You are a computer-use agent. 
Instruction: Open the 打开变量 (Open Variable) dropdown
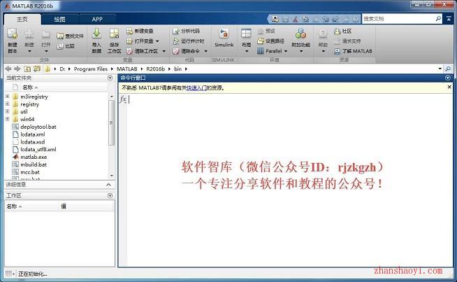click(x=157, y=41)
